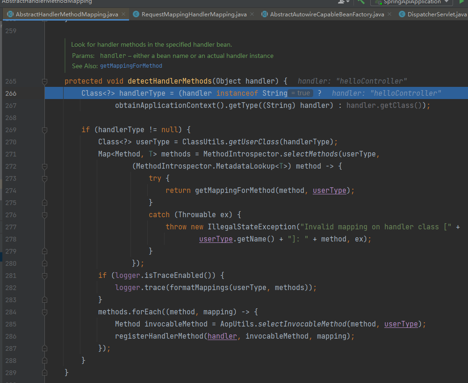Click line number 274 in gutter
Screen dimensions: 468x383
pyautogui.click(x=11, y=191)
